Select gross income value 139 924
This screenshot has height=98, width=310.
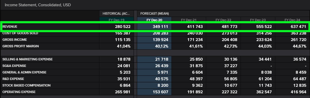click(x=161, y=40)
